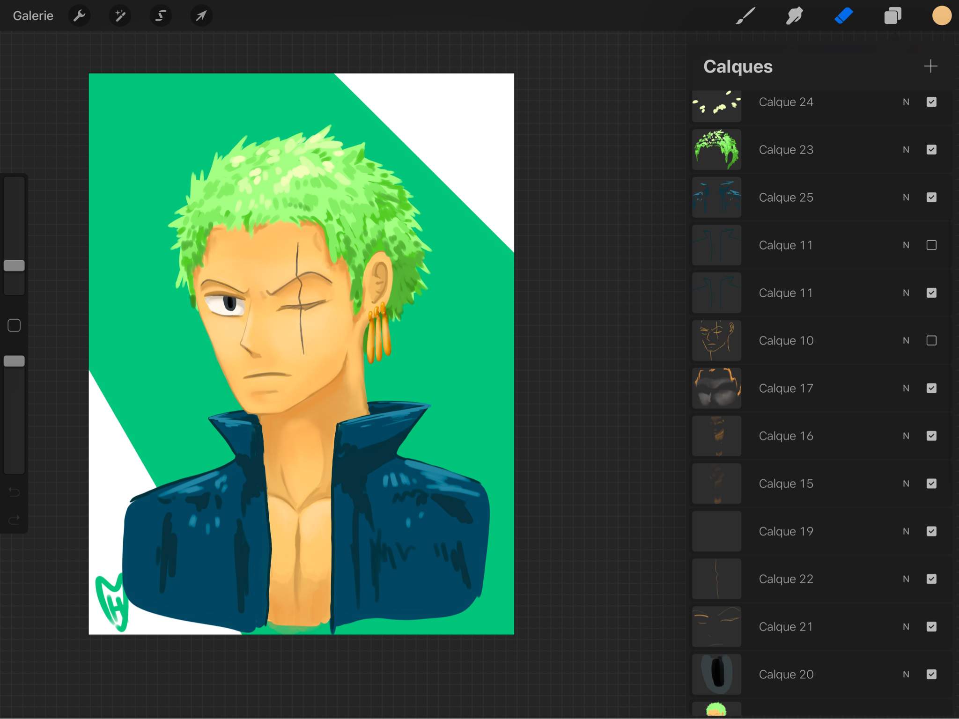Close the Layers panel icon

tap(893, 16)
